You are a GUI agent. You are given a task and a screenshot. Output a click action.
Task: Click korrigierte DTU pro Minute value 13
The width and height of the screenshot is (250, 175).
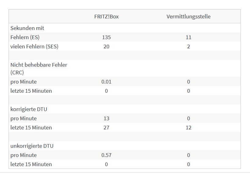pos(106,118)
